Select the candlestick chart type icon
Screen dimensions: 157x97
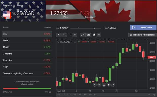[x=94, y=35]
